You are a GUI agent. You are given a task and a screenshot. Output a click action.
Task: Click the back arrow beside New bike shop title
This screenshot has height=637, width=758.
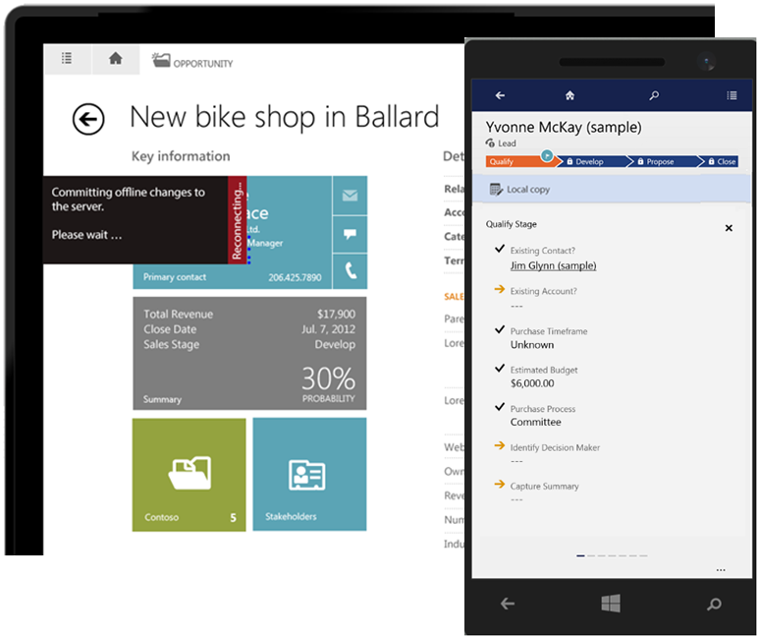click(x=88, y=120)
